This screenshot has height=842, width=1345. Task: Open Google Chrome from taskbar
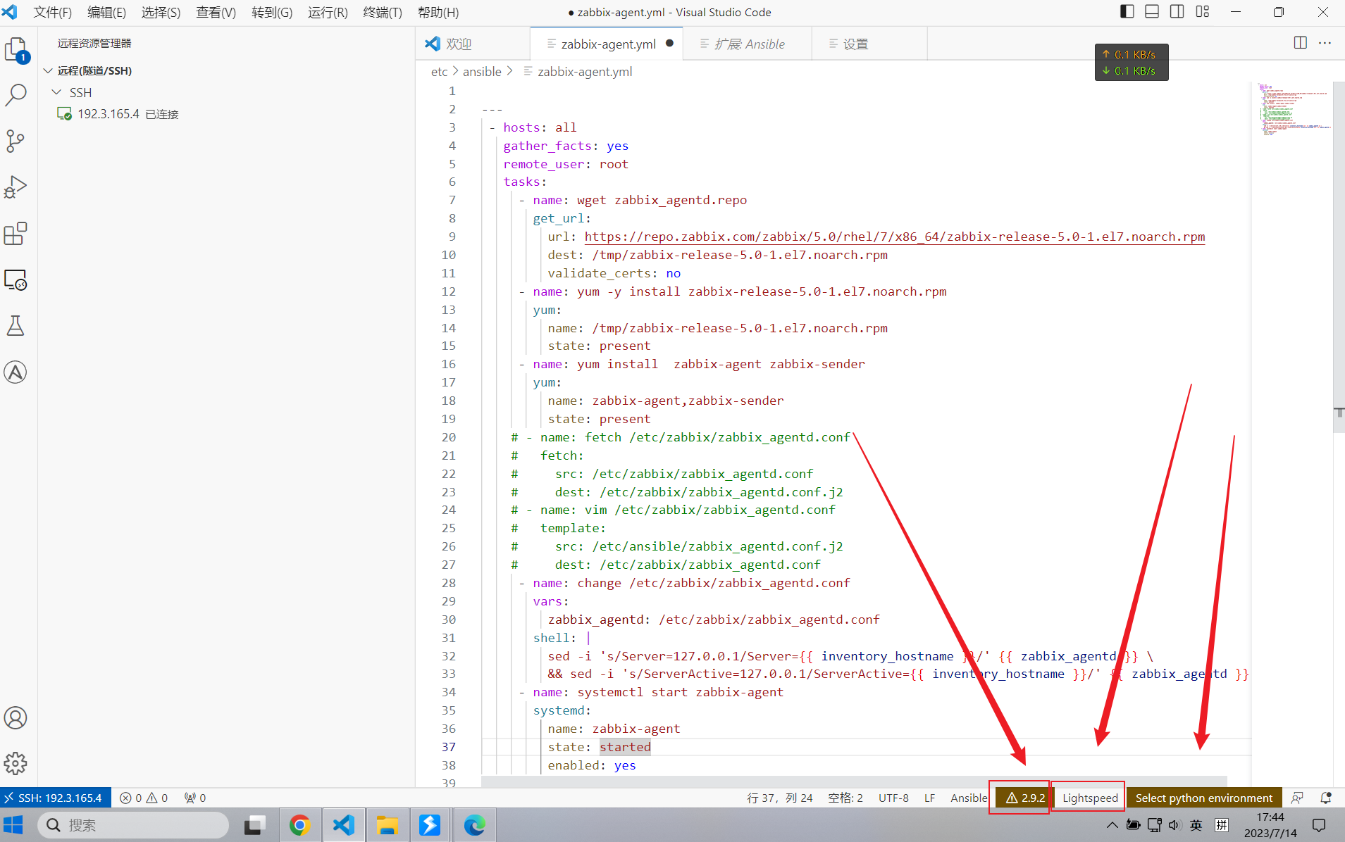click(300, 824)
